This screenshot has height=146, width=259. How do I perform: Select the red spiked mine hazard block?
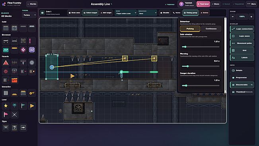tap(6, 71)
